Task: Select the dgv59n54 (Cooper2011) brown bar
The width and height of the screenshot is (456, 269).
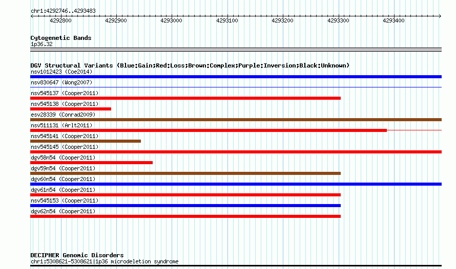Action: (185, 173)
